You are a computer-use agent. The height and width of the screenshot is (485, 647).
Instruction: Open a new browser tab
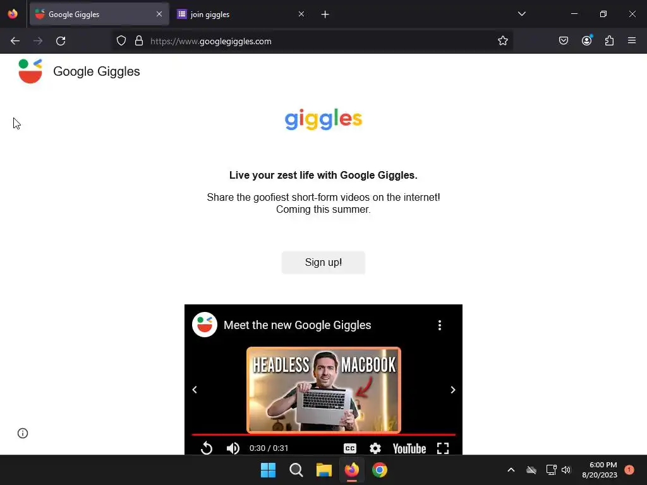pos(325,15)
